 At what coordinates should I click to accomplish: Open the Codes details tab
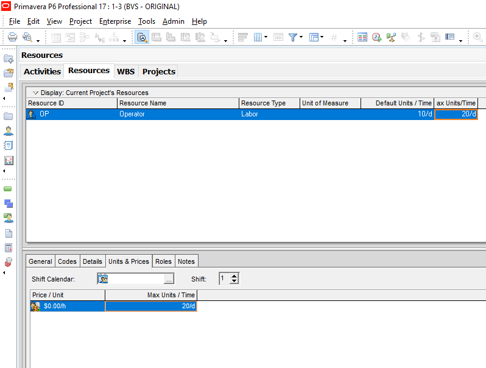point(67,261)
